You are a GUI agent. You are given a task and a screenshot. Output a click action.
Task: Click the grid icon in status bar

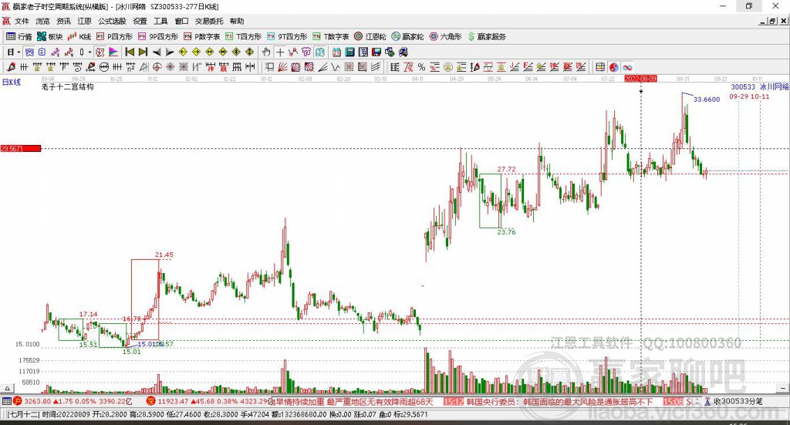(6, 401)
